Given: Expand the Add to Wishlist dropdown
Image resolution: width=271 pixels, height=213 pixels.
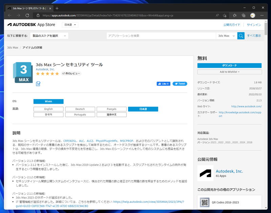Looking at the screenshot, I should (230, 72).
